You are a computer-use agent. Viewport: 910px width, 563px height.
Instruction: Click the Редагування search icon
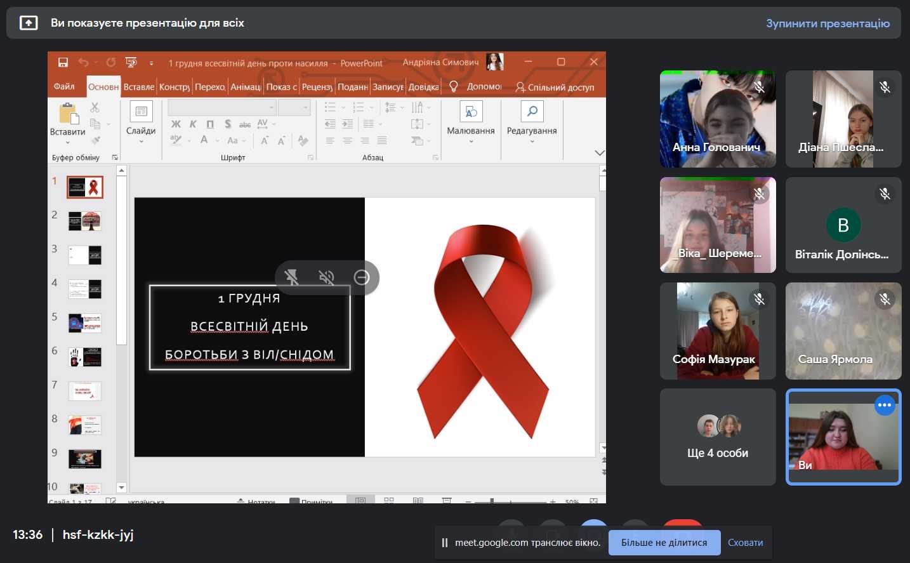(532, 112)
